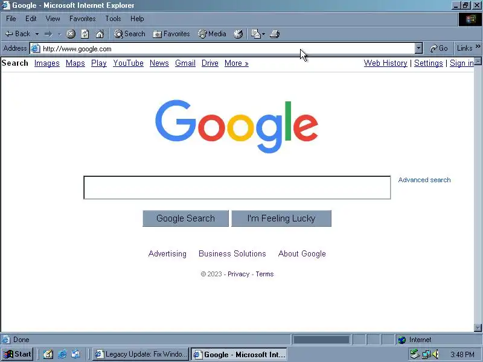Image resolution: width=483 pixels, height=362 pixels.
Task: Click the third Quick Launch icon beside Internet Explorer
Action: click(76, 354)
